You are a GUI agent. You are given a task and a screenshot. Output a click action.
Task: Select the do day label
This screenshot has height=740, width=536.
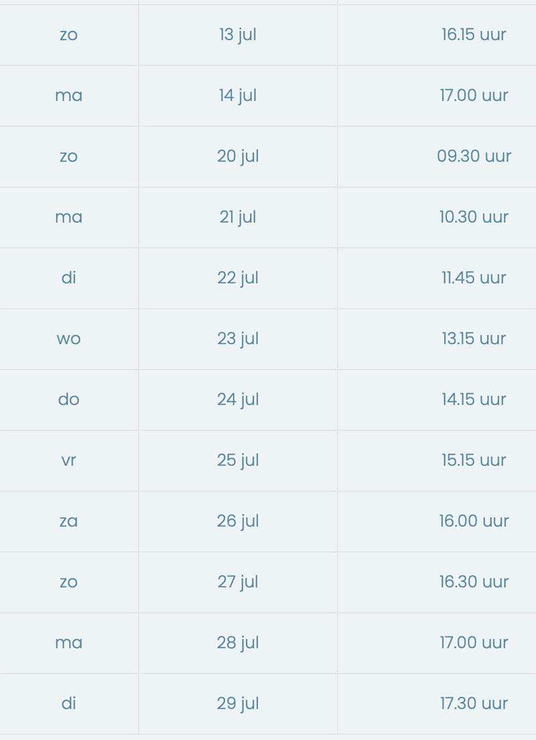pyautogui.click(x=68, y=399)
